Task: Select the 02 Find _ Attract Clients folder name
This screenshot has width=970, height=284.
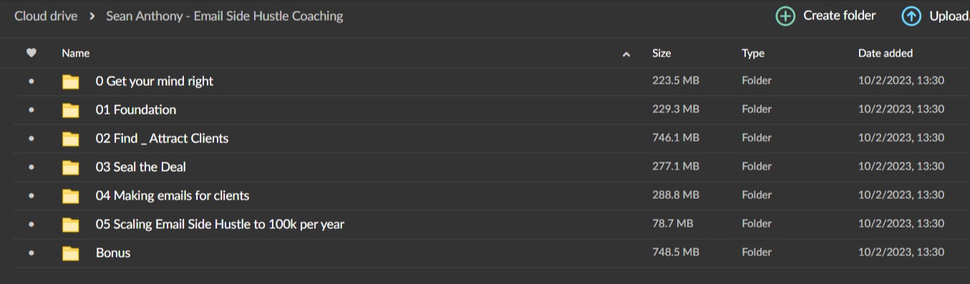Action: (x=162, y=139)
